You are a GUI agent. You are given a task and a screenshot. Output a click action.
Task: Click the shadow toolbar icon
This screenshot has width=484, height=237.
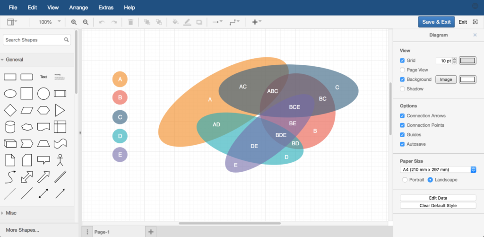[x=199, y=22]
